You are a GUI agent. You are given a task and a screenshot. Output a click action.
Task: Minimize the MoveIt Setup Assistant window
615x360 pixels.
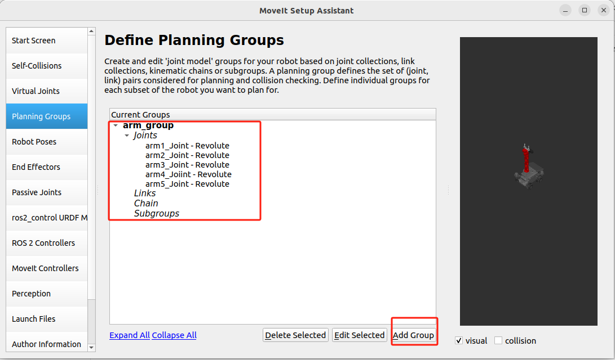coord(565,11)
